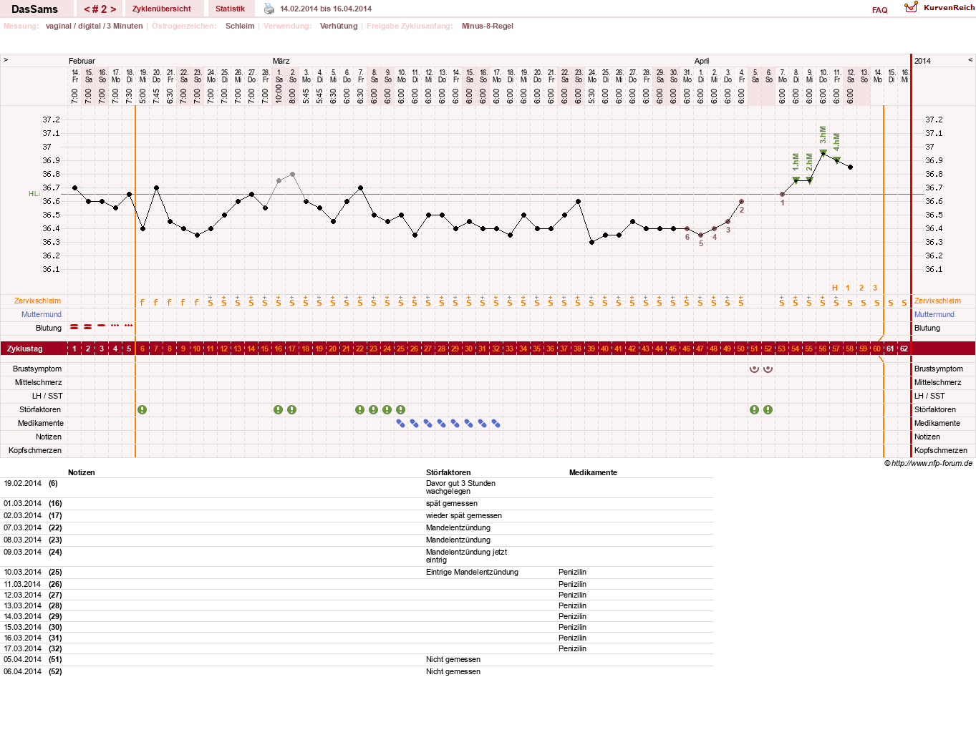Click the 'Davor gut 3 Stunden wachgelegen' note

pyautogui.click(x=460, y=487)
